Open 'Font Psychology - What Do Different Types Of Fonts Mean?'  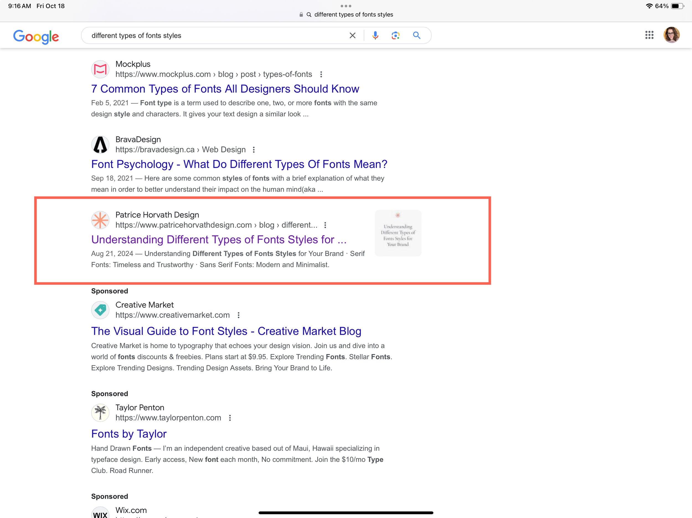(x=239, y=164)
